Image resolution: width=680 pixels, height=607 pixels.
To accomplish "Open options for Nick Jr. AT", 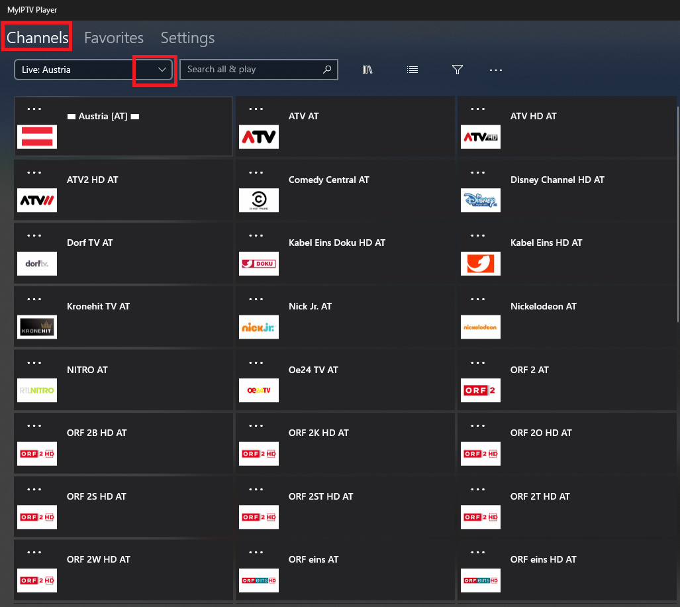I will tap(256, 299).
